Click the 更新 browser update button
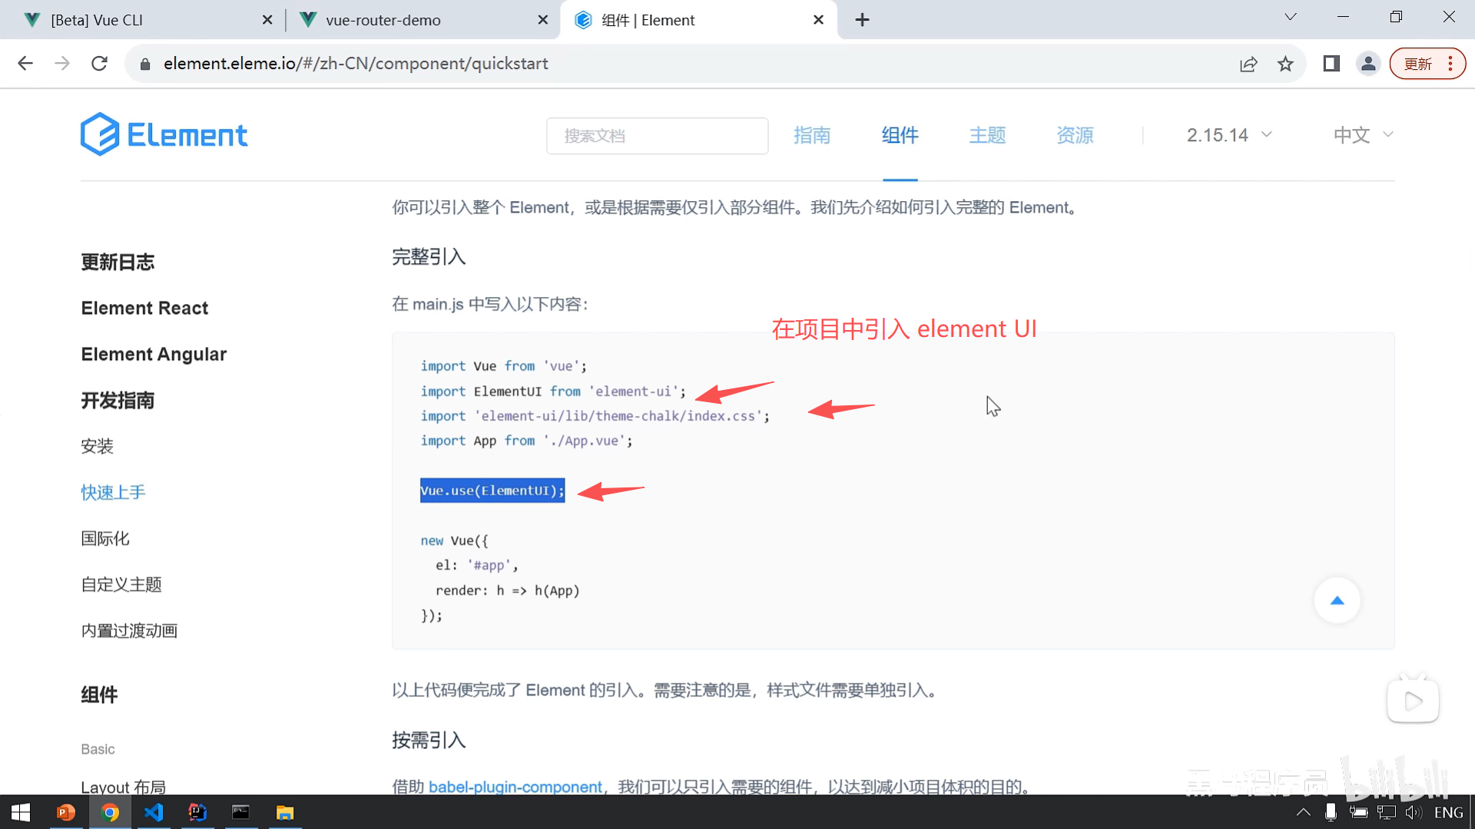The height and width of the screenshot is (829, 1475). point(1418,64)
